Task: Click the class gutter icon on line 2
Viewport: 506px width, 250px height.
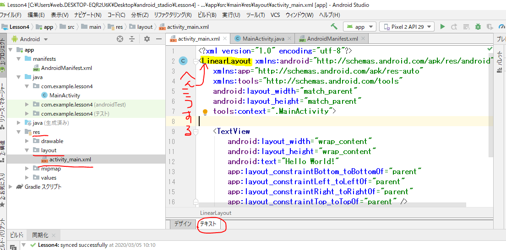Action: (x=183, y=61)
